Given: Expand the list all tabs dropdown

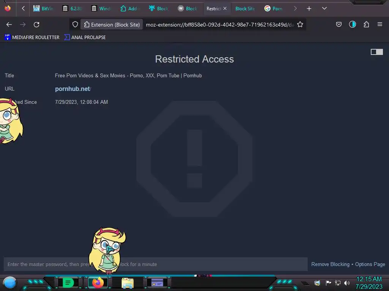Looking at the screenshot, I should [324, 8].
